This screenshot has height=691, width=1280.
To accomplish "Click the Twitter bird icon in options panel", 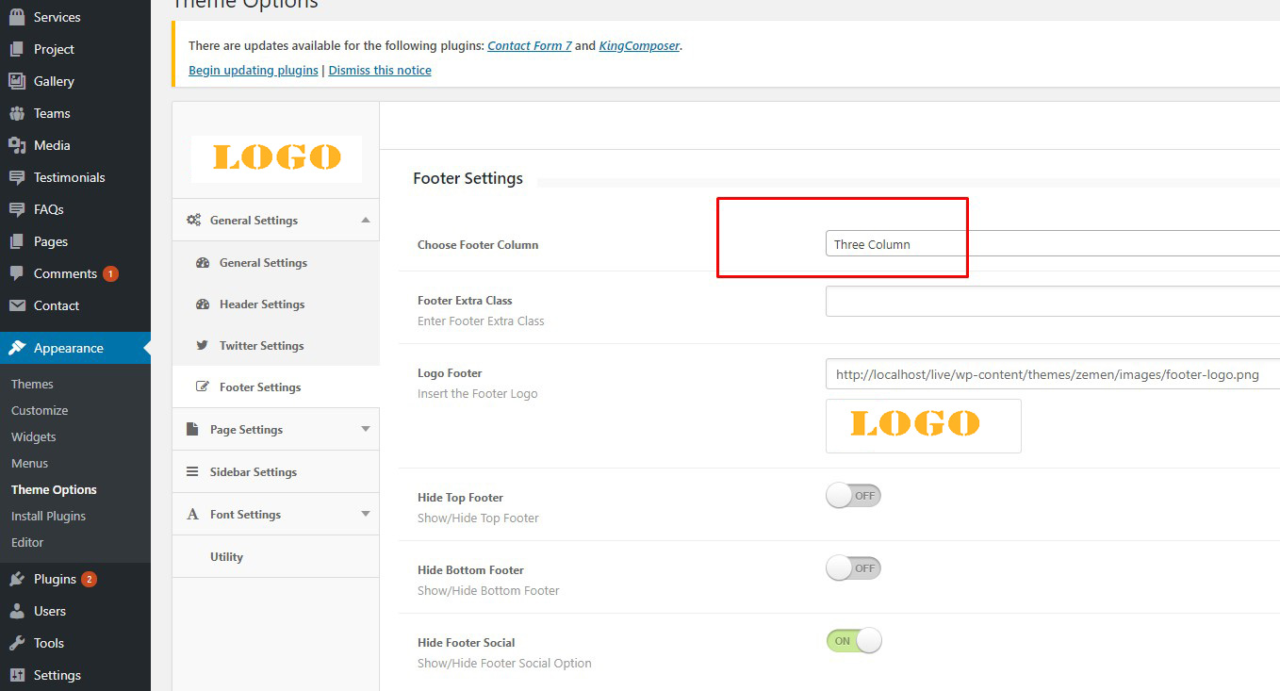I will [x=202, y=346].
